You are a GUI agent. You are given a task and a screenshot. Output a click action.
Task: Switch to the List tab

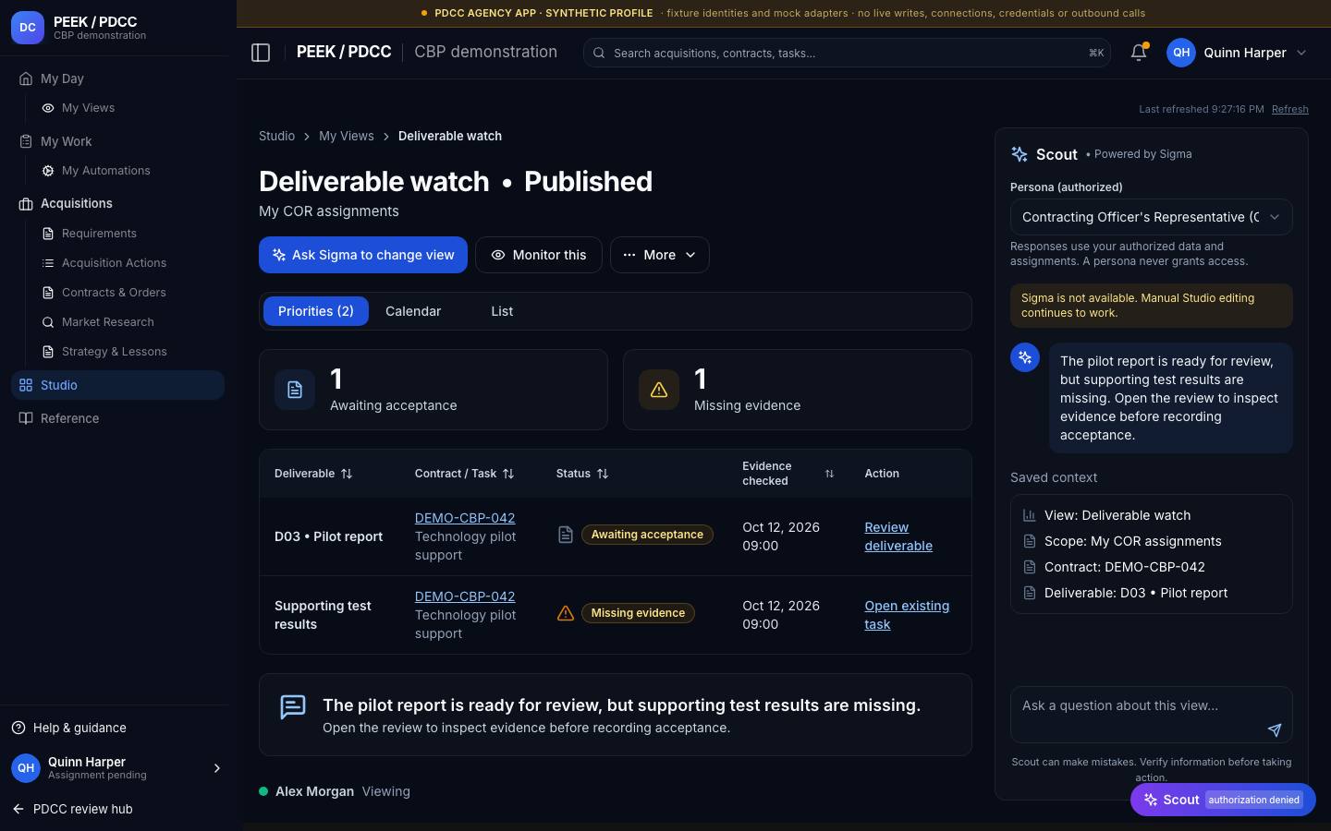click(x=502, y=311)
